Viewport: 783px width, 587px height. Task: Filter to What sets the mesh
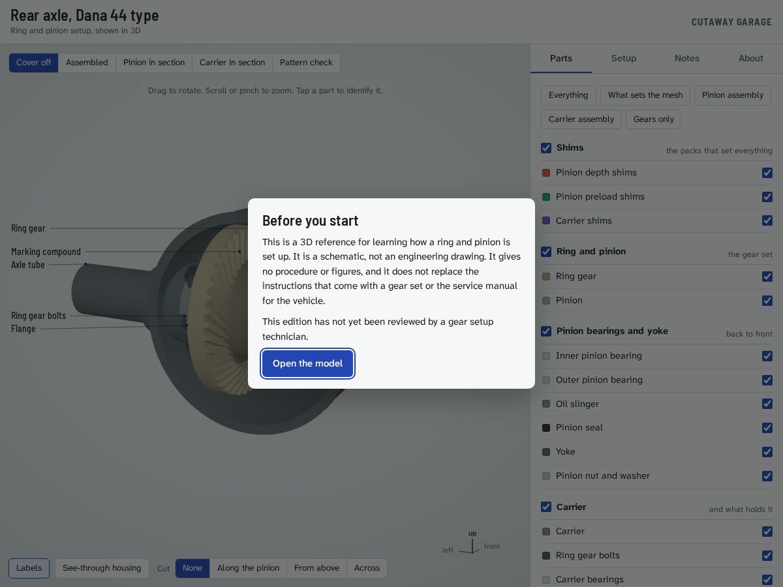click(x=645, y=95)
